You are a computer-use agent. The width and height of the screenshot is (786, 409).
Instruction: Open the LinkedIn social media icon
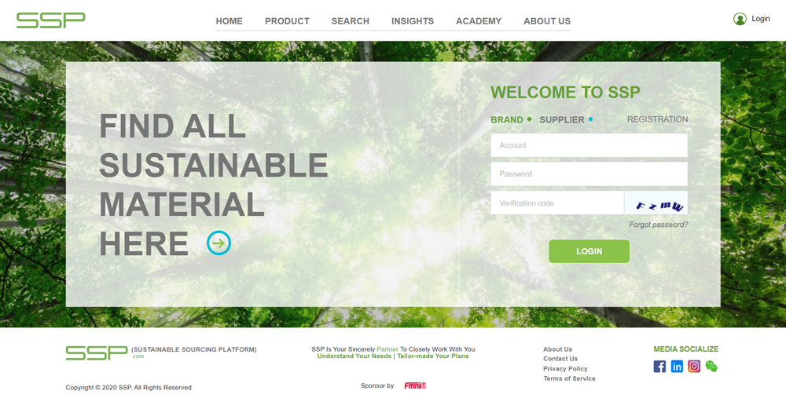[x=677, y=367]
